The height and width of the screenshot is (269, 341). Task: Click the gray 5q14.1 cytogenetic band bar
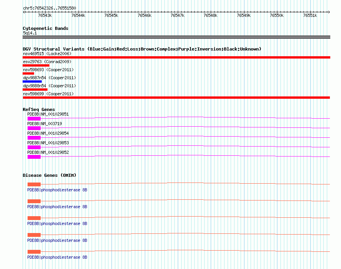click(176, 37)
